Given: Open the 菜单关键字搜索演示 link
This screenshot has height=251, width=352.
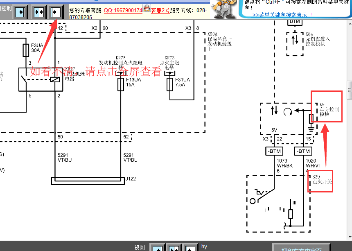Looking at the screenshot, I should pos(280,15).
